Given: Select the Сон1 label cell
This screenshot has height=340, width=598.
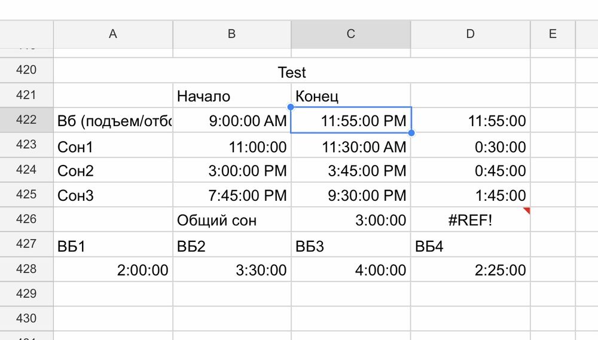Looking at the screenshot, I should (112, 146).
